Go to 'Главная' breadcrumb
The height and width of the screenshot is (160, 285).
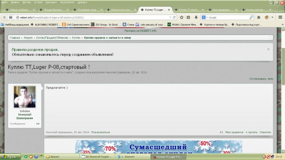[x=15, y=38]
